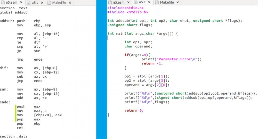Click the 'dif:' label
Image resolution: width=258 pixels, height=139 pixels.
(x=4, y=68)
